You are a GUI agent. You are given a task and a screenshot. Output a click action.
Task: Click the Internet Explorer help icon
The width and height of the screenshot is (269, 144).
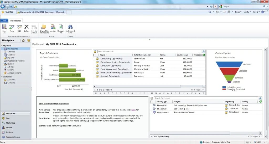point(262,12)
